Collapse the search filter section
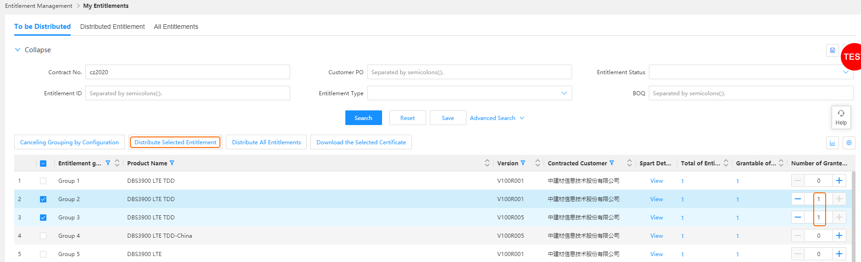 (x=33, y=50)
